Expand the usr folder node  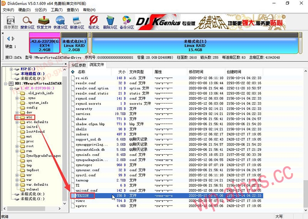tap(17, 175)
